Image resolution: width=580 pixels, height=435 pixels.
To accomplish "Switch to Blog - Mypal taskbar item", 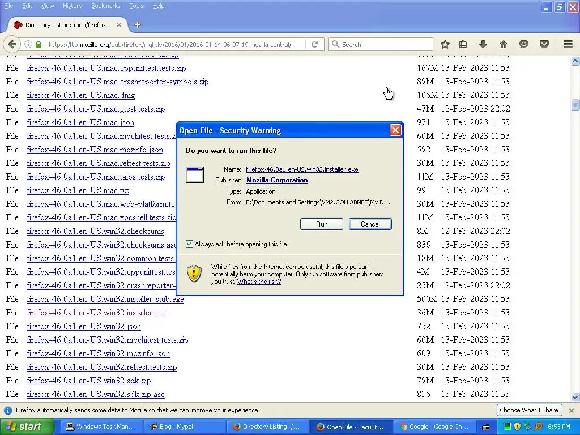I will [184, 427].
